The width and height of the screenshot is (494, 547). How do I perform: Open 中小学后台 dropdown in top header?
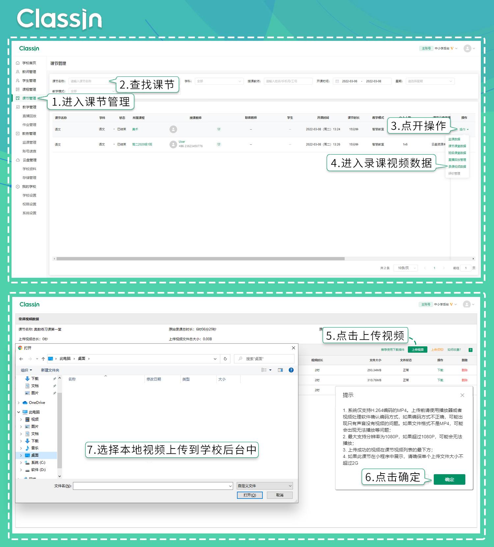tap(446, 48)
